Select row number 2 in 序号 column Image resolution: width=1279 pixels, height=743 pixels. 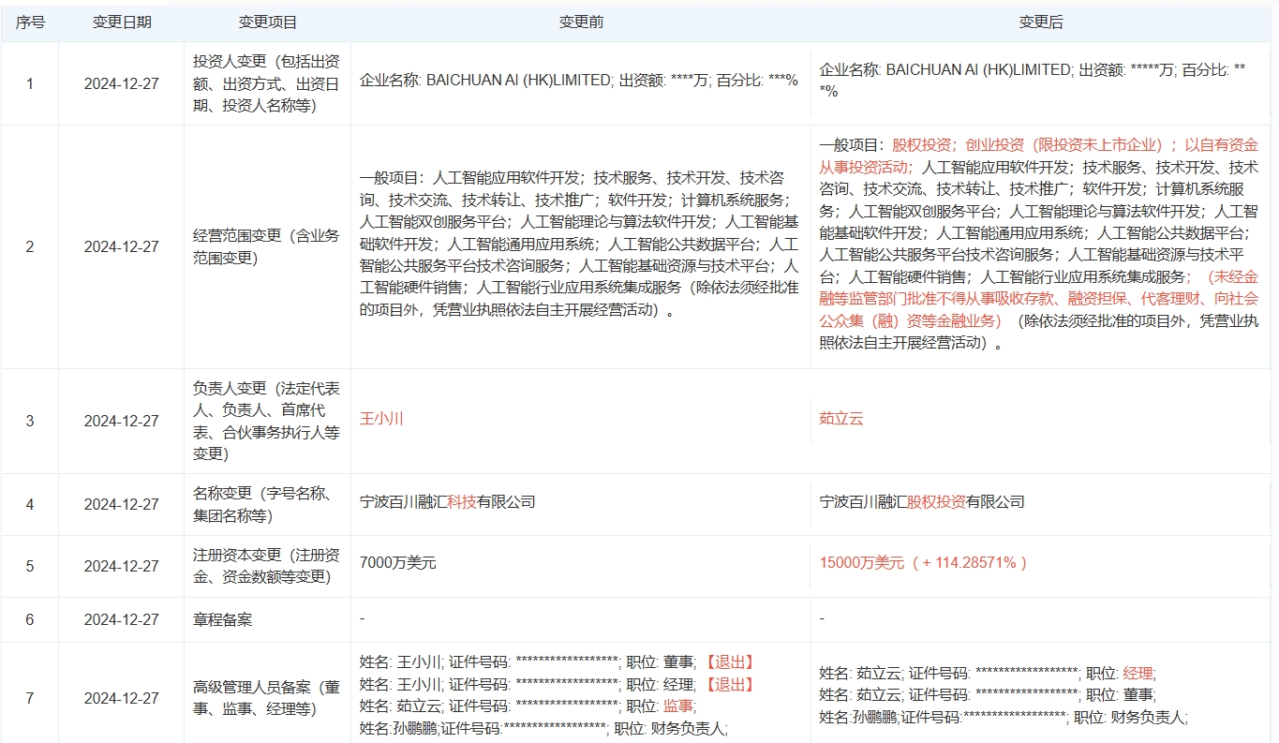[29, 246]
